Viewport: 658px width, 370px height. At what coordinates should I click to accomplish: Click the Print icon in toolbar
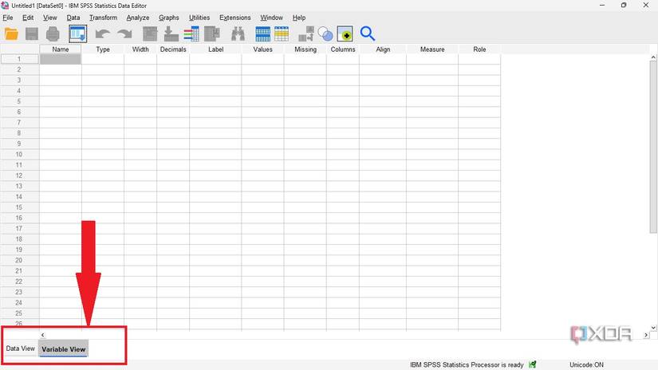coord(53,34)
